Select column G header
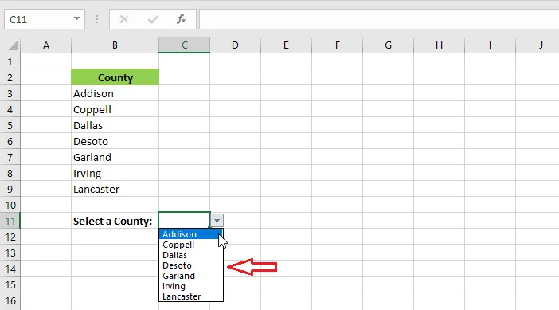 (x=389, y=45)
